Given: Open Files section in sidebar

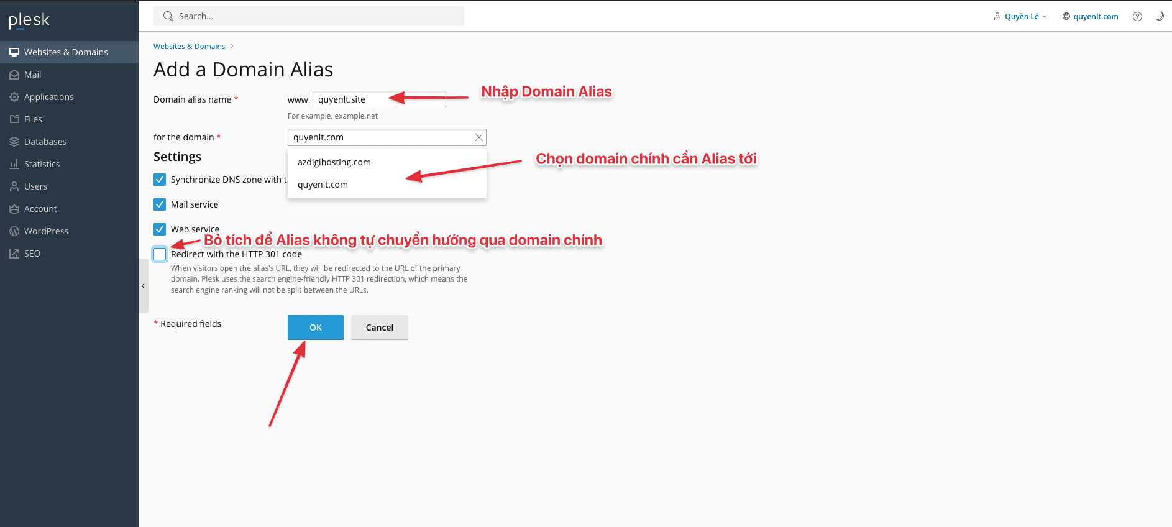Looking at the screenshot, I should pos(33,119).
